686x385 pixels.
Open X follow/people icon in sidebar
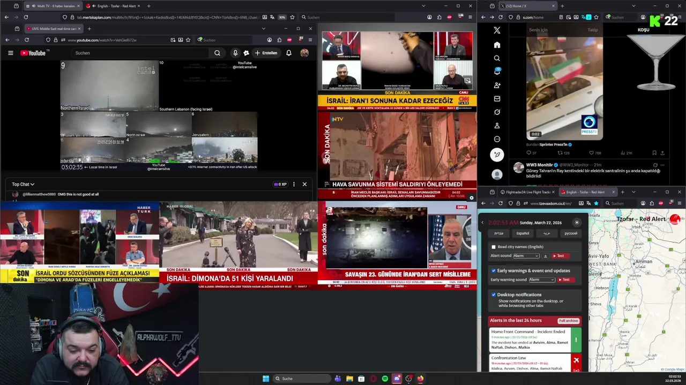pos(497,85)
